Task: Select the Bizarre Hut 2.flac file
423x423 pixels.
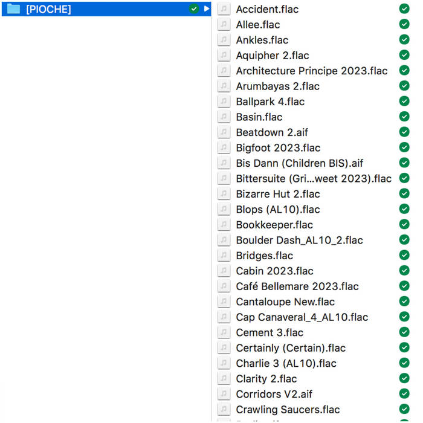Action: coord(277,194)
